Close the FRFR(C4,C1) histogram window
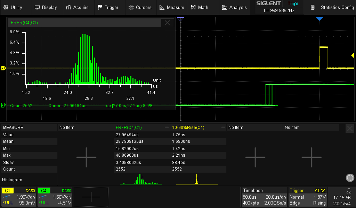The width and height of the screenshot is (356, 208). pyautogui.click(x=167, y=23)
